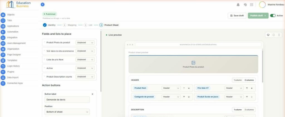This screenshot has height=117, width=285.
Task: Open the notifications bell
Action: pyautogui.click(x=238, y=5)
